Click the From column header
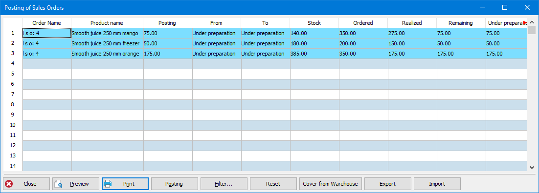 pyautogui.click(x=216, y=23)
